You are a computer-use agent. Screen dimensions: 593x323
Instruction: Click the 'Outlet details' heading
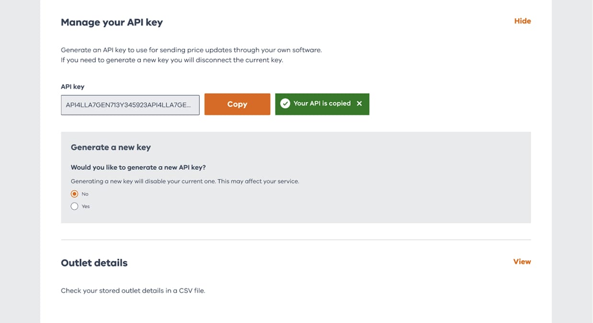point(94,263)
